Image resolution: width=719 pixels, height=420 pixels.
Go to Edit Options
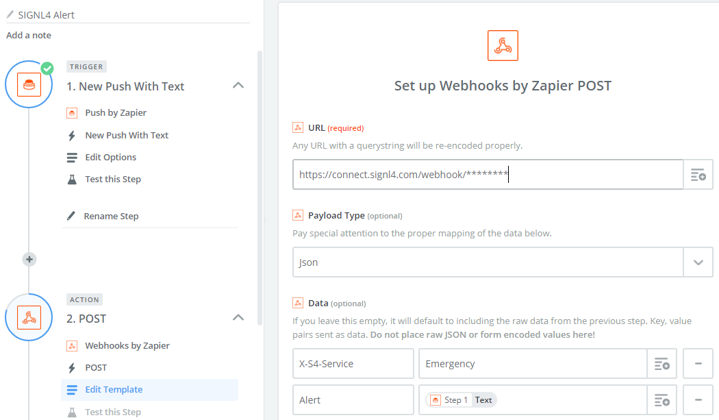point(110,158)
